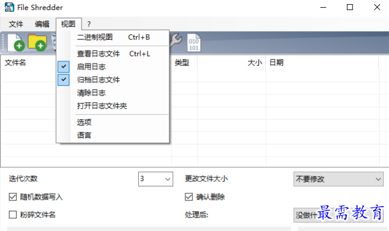389x231 pixels.
Task: Open 语言 from the view menu
Action: click(113, 136)
